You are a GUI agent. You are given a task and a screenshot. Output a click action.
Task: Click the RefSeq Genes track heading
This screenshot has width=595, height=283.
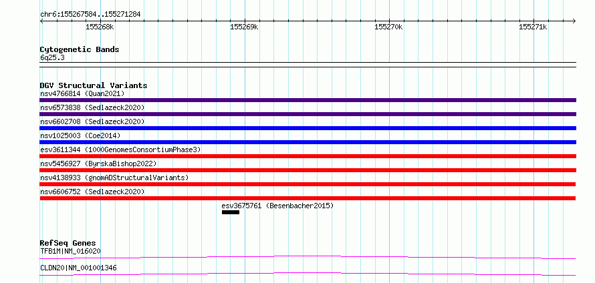[68, 243]
